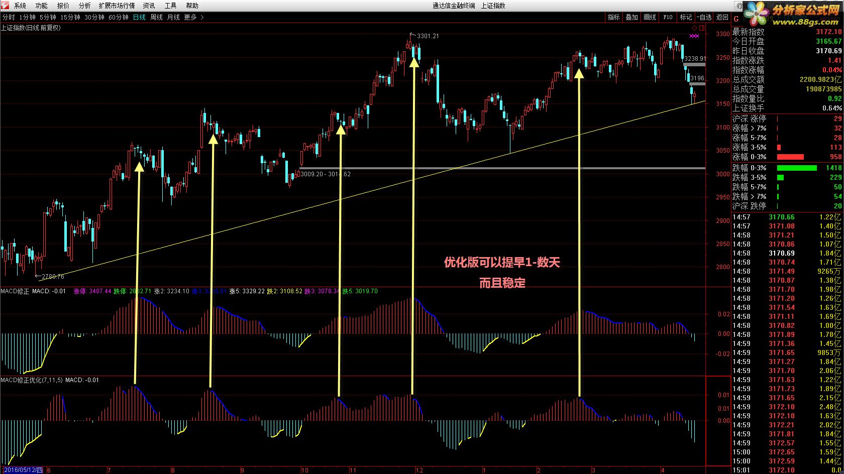The height and width of the screenshot is (474, 844).
Task: Click the 今日开盘 row
Action: point(787,41)
